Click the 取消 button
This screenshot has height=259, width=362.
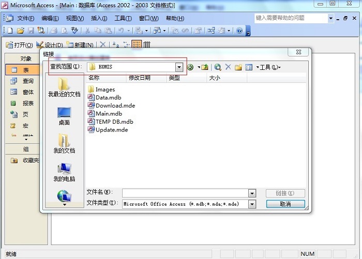point(285,204)
